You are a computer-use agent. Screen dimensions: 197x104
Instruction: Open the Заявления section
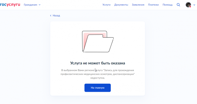pyautogui.click(x=138, y=5)
